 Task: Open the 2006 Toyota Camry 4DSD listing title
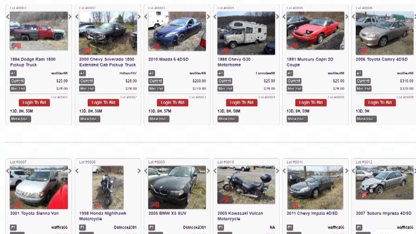pyautogui.click(x=381, y=59)
